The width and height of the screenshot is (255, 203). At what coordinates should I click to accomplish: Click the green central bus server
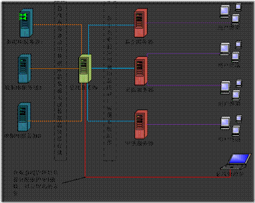(x=85, y=68)
